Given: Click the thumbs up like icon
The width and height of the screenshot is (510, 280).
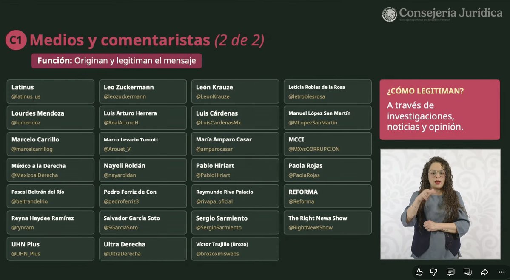Looking at the screenshot, I should click(x=419, y=272).
